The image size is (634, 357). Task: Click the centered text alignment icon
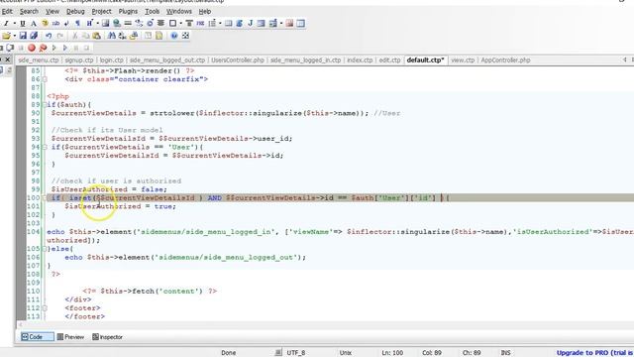(x=160, y=24)
